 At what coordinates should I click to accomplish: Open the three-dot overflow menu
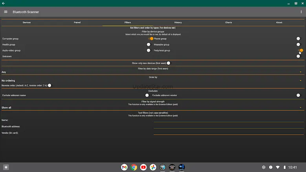[301, 12]
